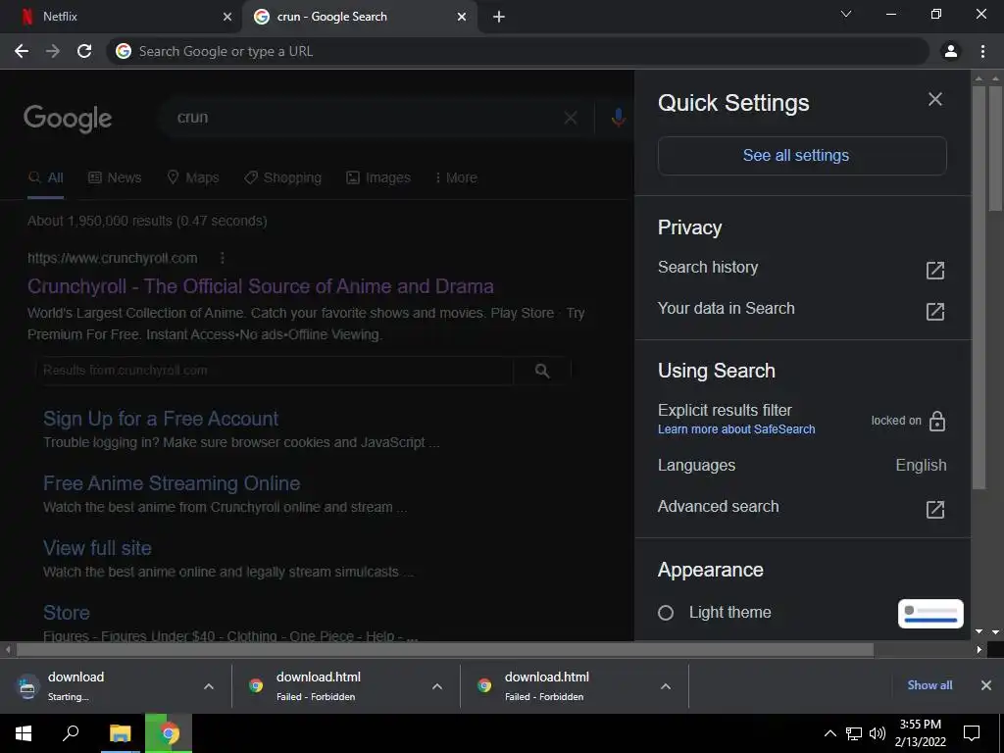Open Sign Up for a Free Account link
1004x753 pixels.
pos(161,419)
